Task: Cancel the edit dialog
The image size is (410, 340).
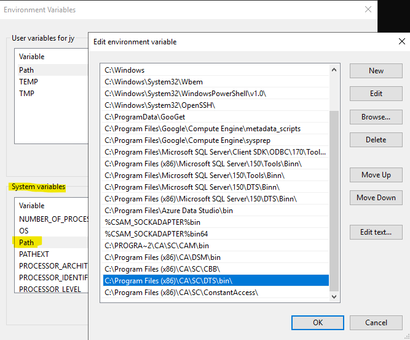Action: [376, 322]
